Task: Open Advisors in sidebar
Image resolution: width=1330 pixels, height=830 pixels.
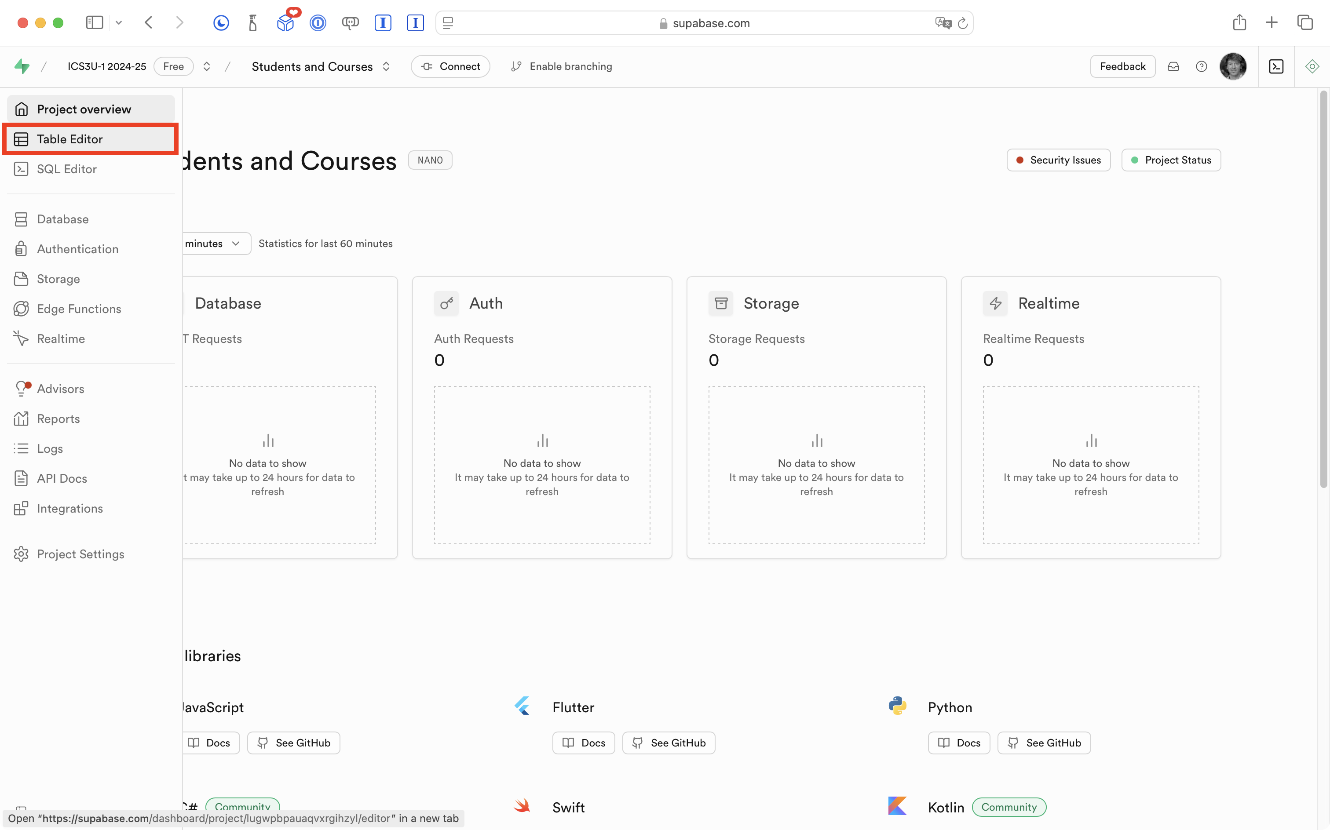Action: click(60, 389)
